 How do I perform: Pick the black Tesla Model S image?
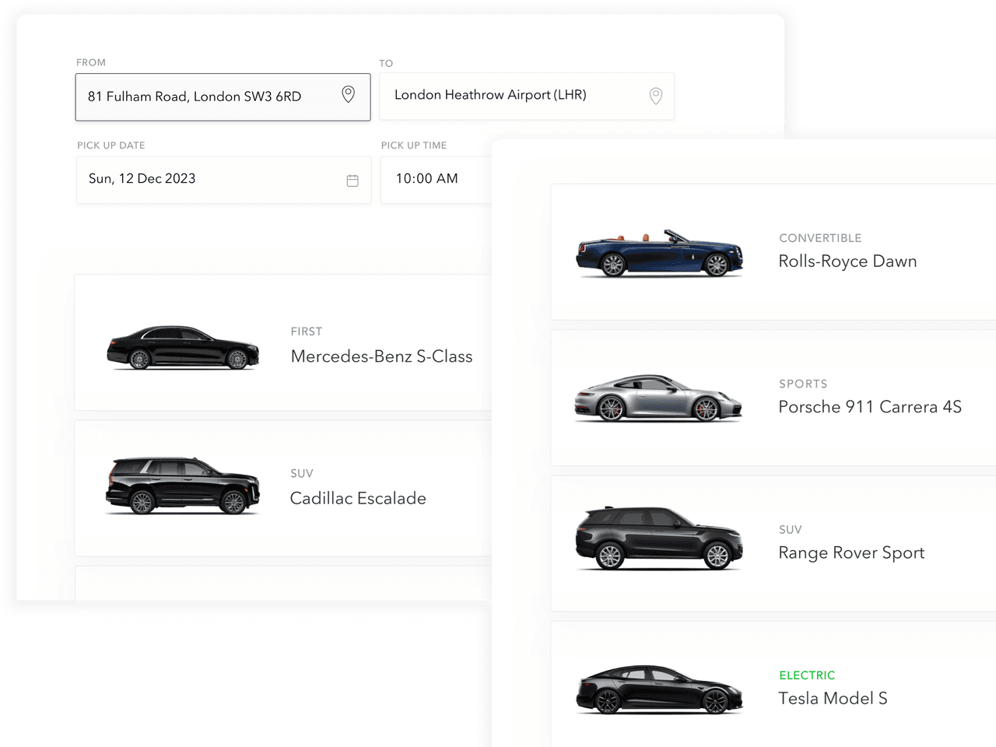coord(658,689)
